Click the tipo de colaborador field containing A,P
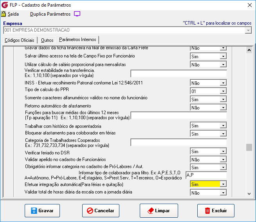 tap(206, 175)
